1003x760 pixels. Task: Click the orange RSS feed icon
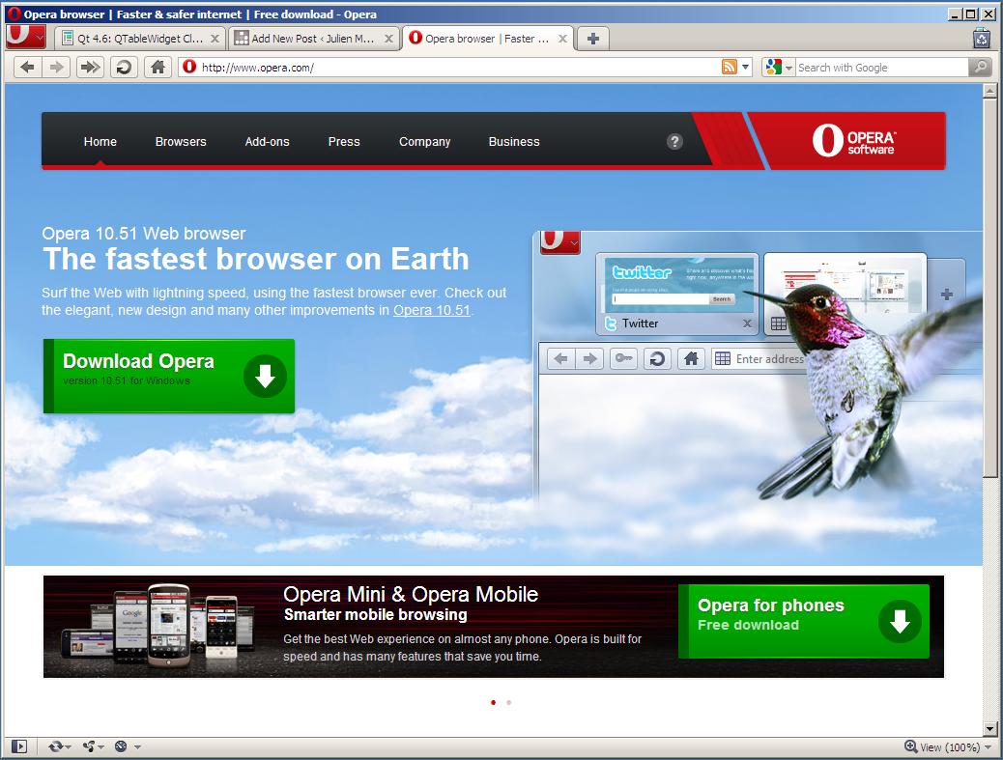[x=729, y=67]
